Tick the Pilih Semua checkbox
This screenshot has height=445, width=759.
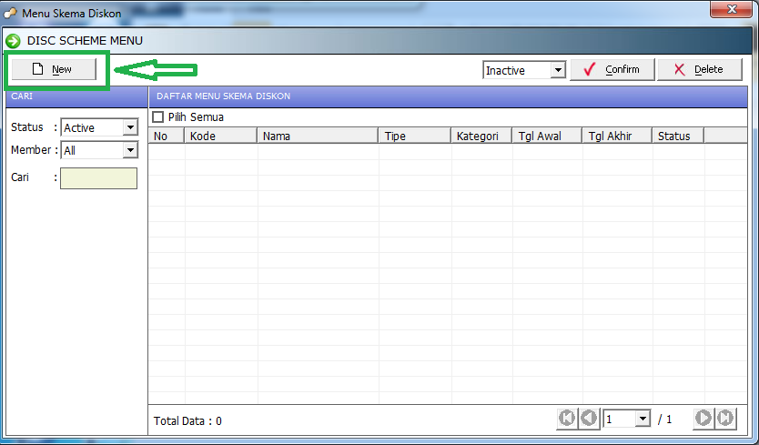(x=158, y=117)
